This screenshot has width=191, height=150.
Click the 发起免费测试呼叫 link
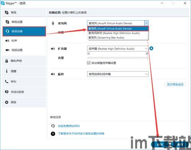(x=69, y=126)
